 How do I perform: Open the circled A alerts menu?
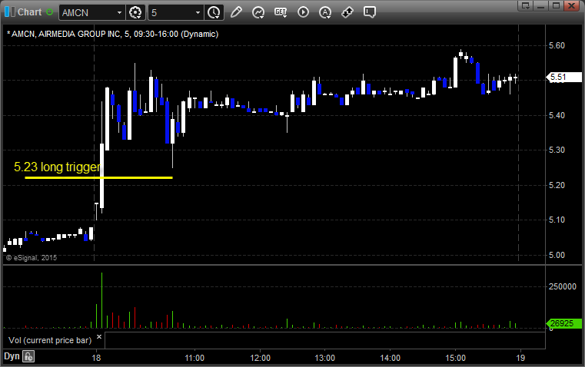pyautogui.click(x=325, y=12)
